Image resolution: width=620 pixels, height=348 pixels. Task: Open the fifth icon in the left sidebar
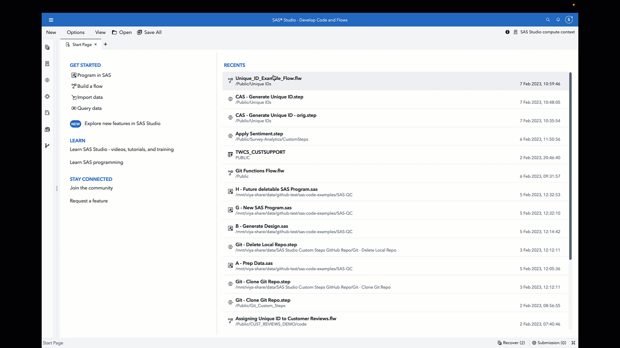click(47, 113)
